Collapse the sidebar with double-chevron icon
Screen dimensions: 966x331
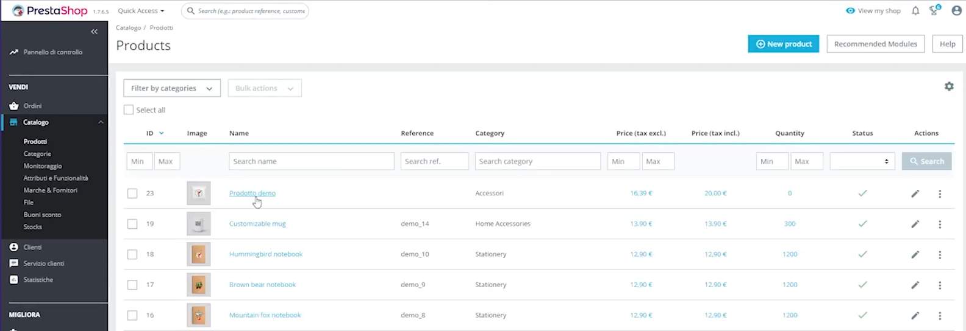coord(94,32)
